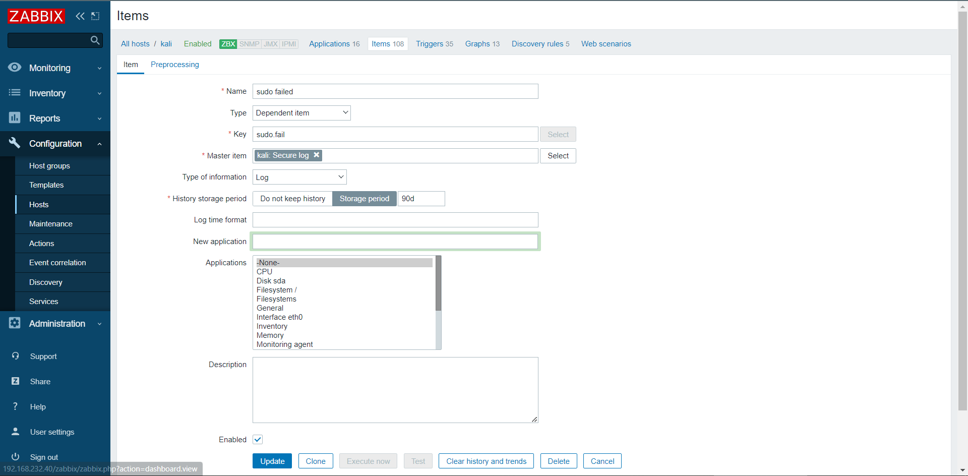The width and height of the screenshot is (968, 476).
Task: Select the Storage period option
Action: coord(364,199)
